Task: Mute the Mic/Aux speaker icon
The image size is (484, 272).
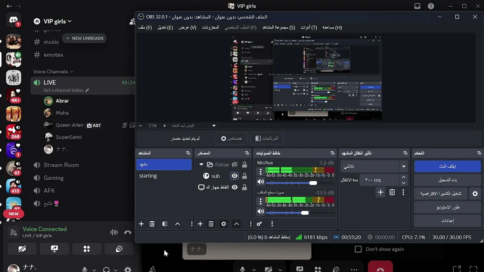Action: (x=261, y=182)
